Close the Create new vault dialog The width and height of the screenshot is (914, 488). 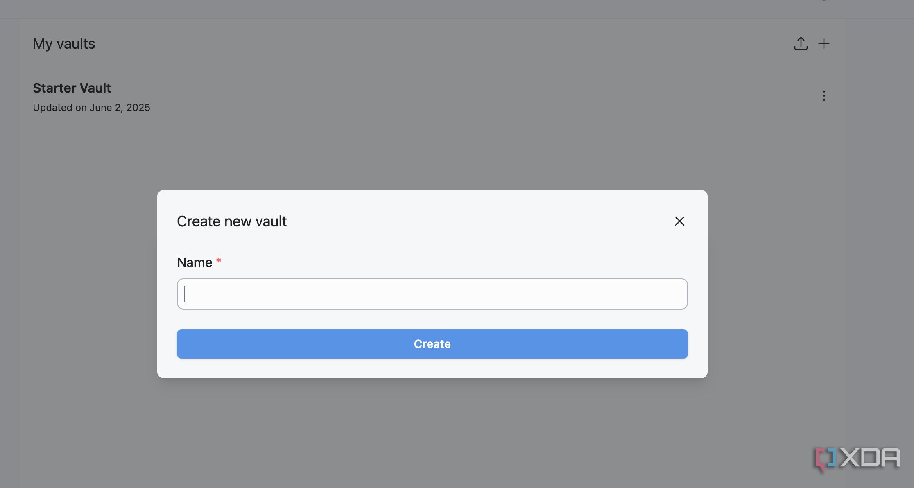(x=679, y=221)
